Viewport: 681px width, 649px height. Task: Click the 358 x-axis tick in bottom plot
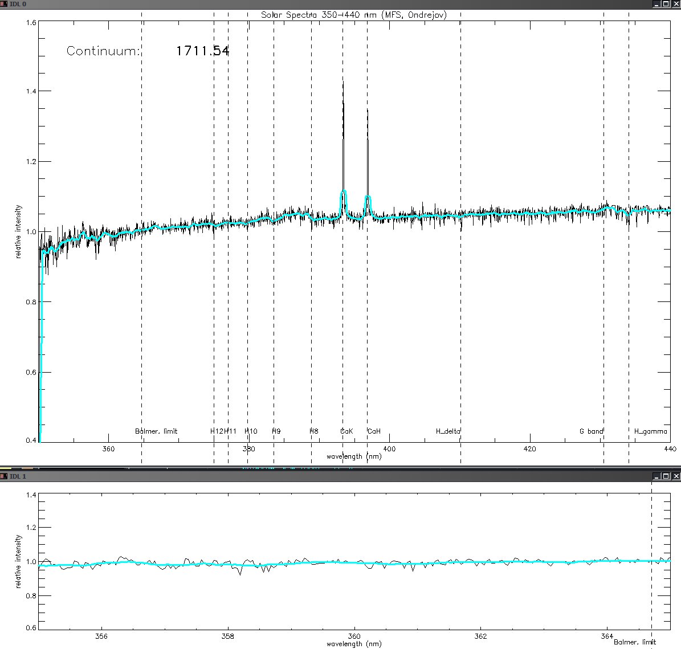click(227, 636)
